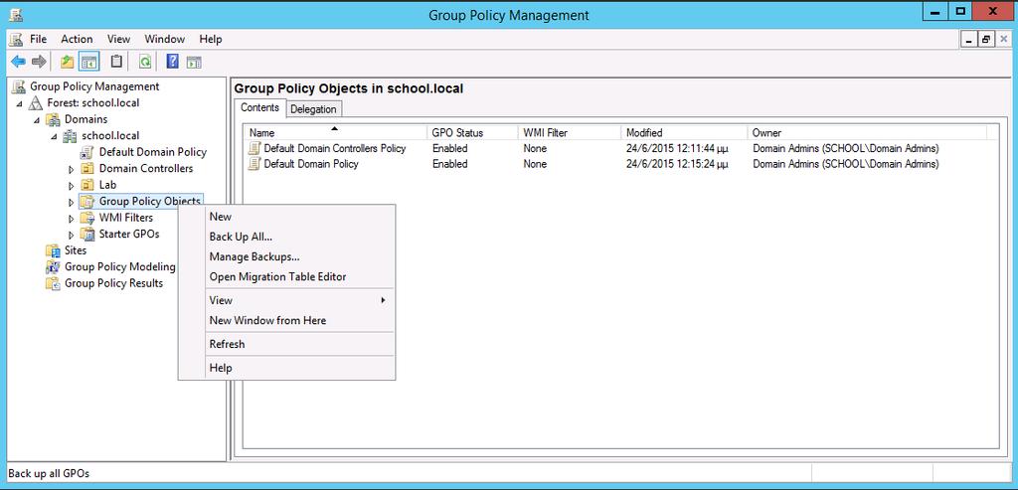Viewport: 1018px width, 490px height.
Task: Select Help in the context menu
Action: pos(286,368)
